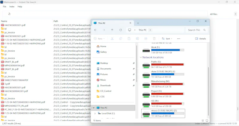Open the Index menu in Malvicsearch
The width and height of the screenshot is (239, 126).
pyautogui.click(x=12, y=7)
